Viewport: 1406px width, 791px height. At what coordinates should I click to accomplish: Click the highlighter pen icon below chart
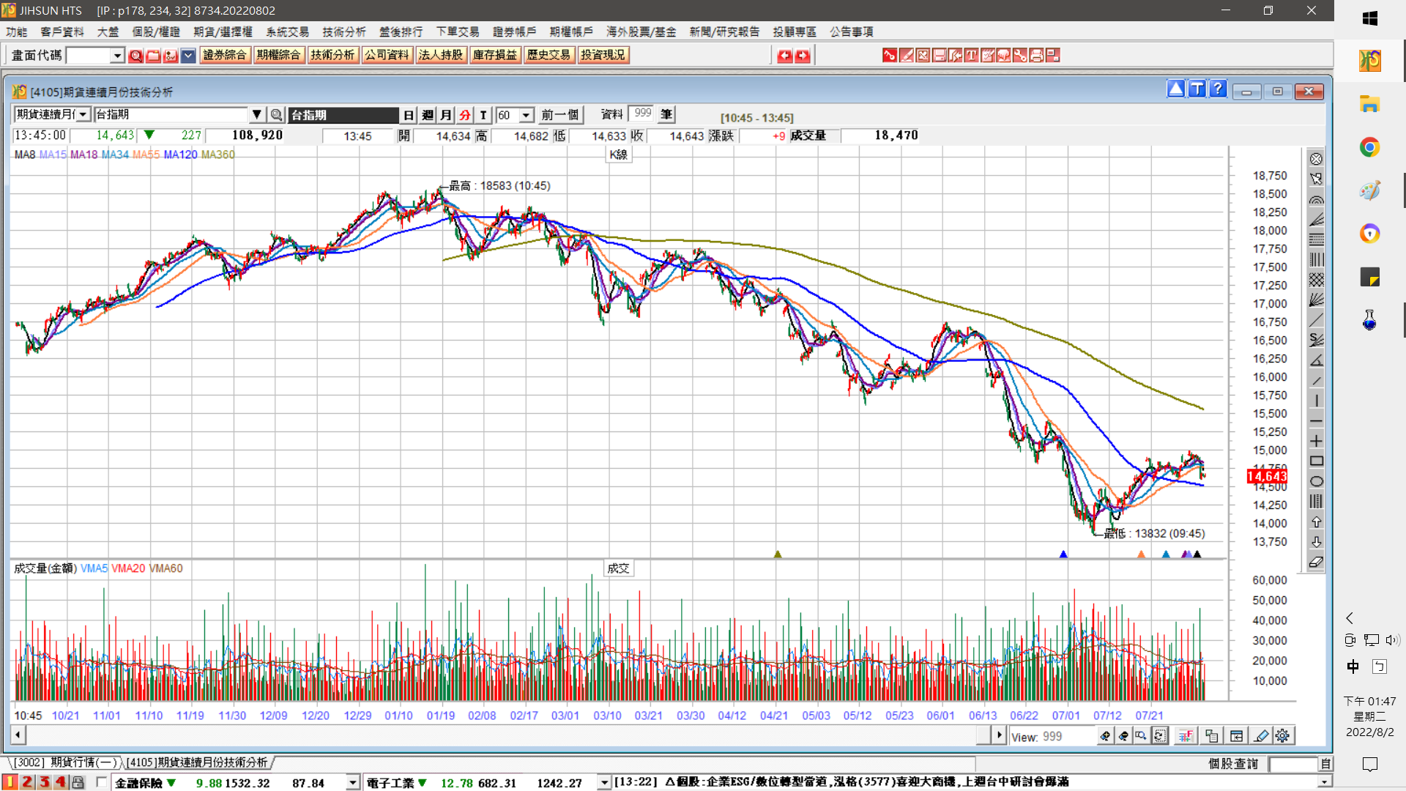tap(1261, 736)
